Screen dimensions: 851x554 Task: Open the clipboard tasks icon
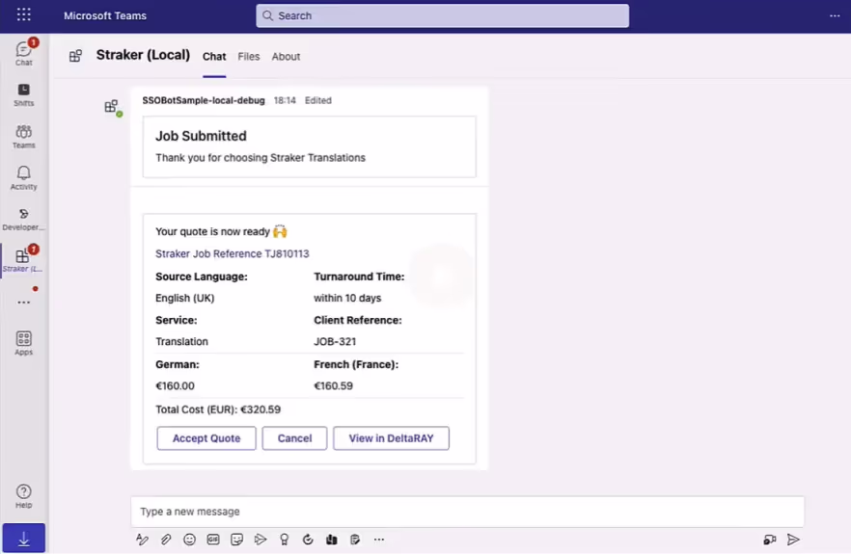(355, 540)
